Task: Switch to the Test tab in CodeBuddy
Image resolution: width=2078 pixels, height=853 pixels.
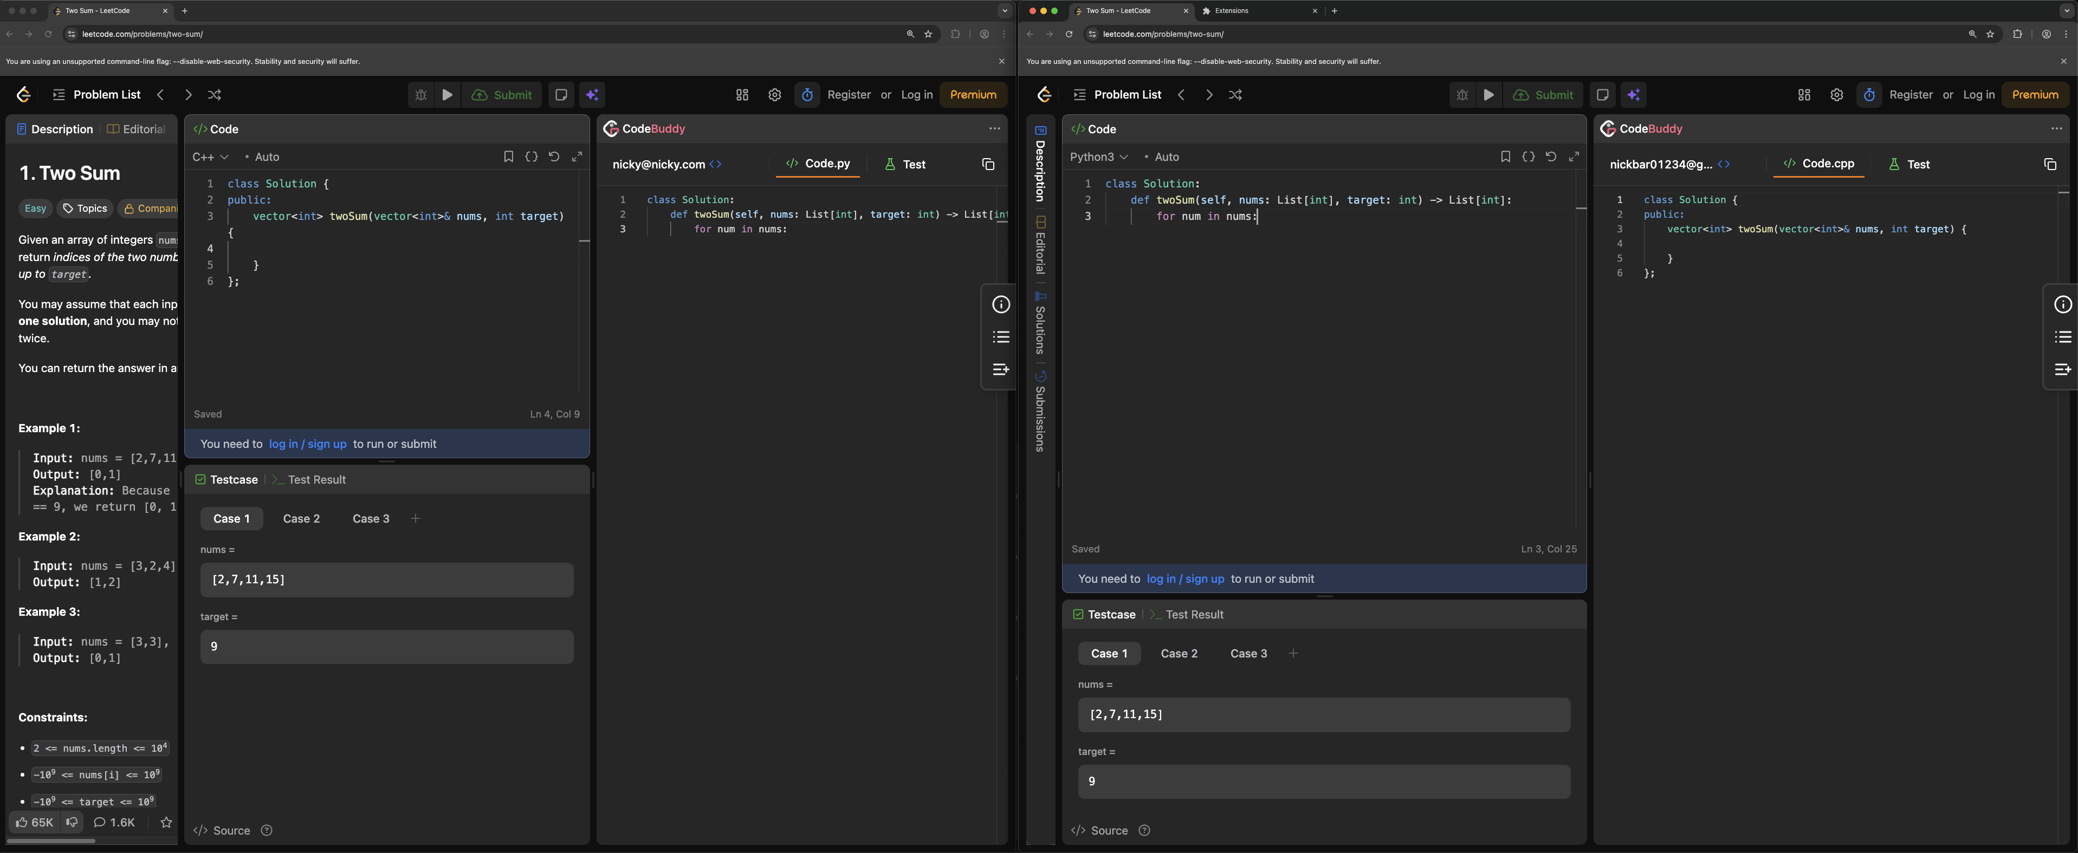Action: pyautogui.click(x=904, y=165)
